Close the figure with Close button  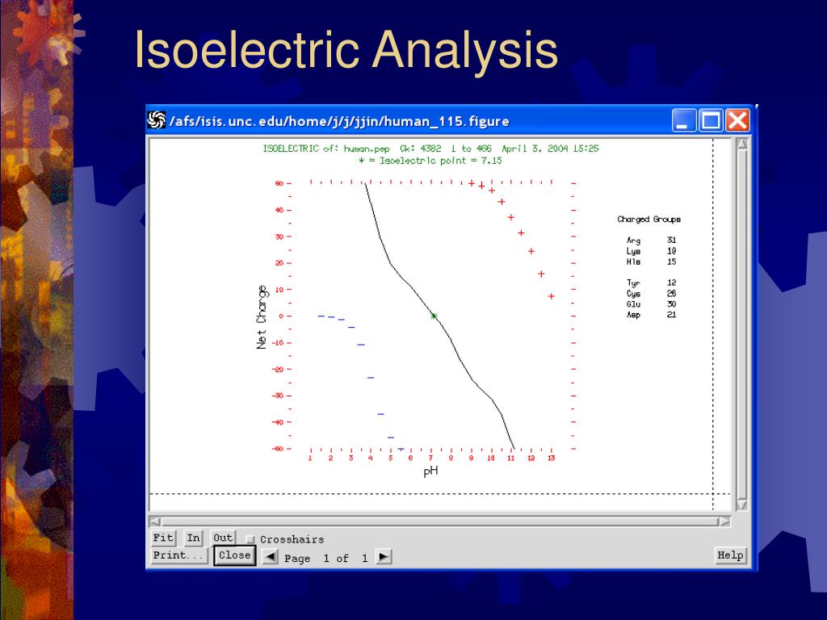235,555
